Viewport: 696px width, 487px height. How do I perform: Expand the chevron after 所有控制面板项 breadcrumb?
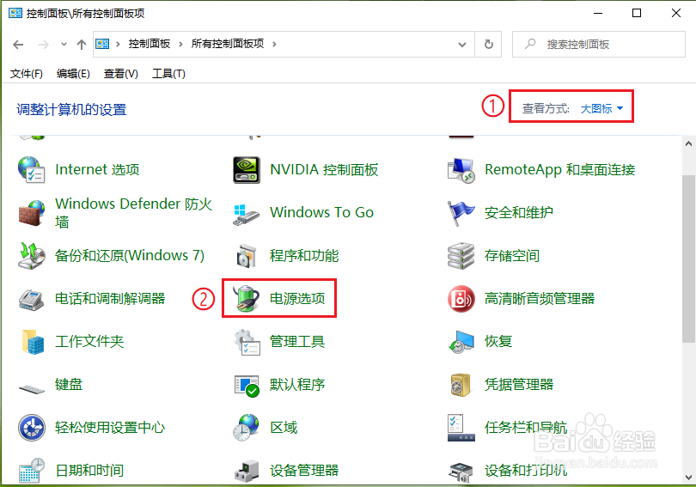(x=274, y=44)
